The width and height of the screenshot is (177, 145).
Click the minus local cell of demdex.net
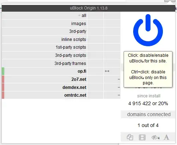(x=112, y=87)
